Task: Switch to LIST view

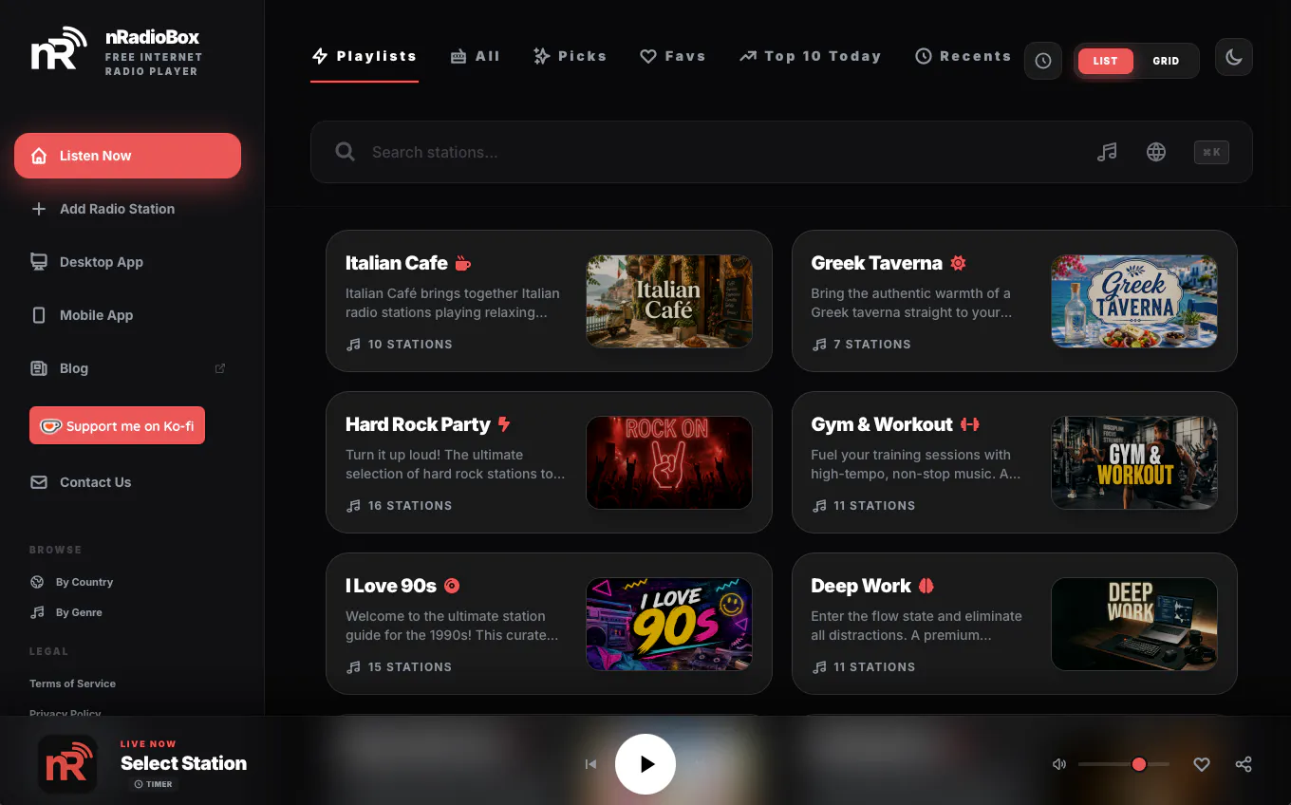Action: pos(1105,61)
